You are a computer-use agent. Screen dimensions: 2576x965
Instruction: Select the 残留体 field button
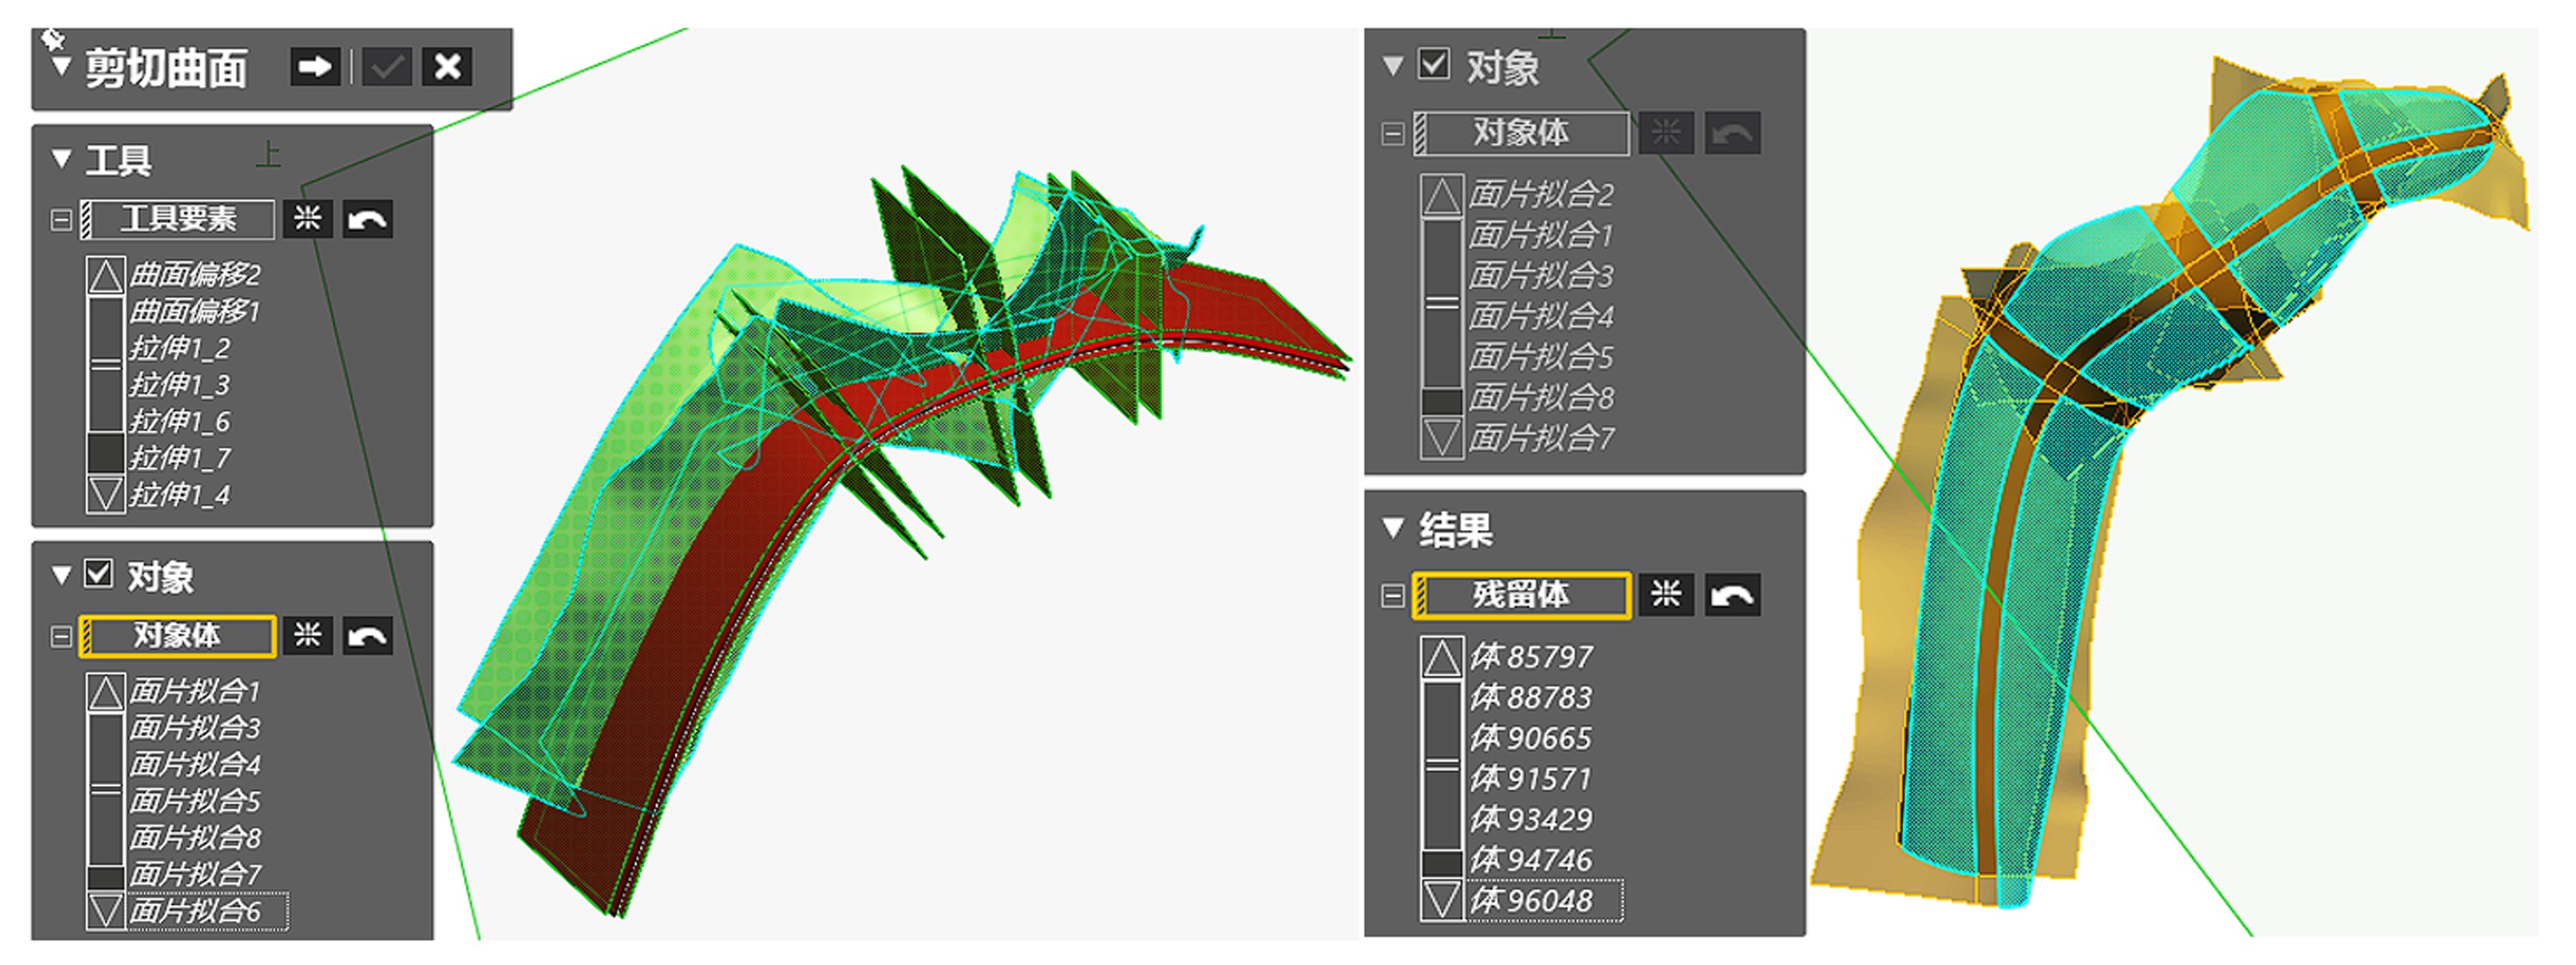(1521, 595)
